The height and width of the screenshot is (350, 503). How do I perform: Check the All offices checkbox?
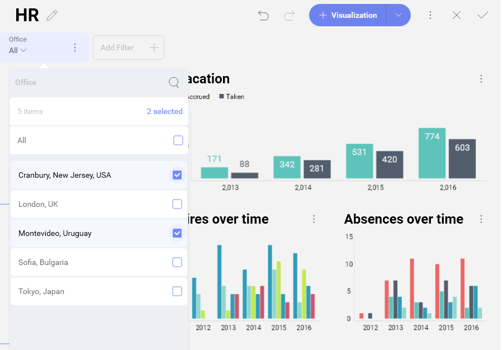pos(178,140)
